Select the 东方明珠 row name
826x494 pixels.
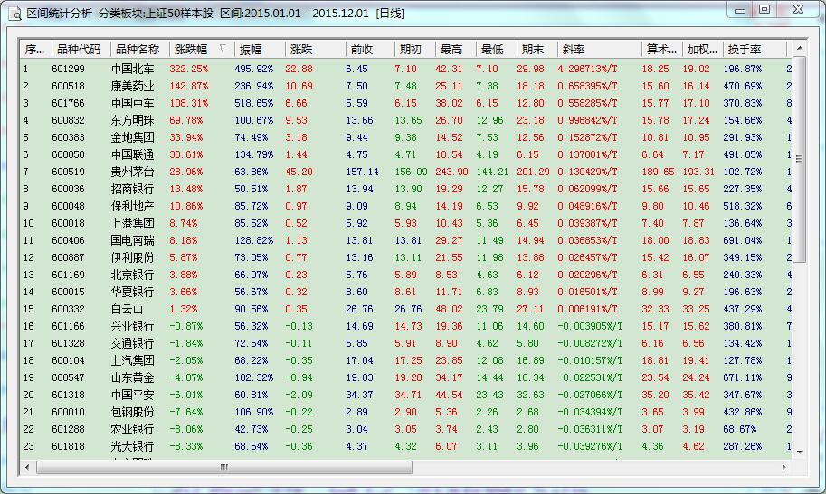[x=132, y=120]
